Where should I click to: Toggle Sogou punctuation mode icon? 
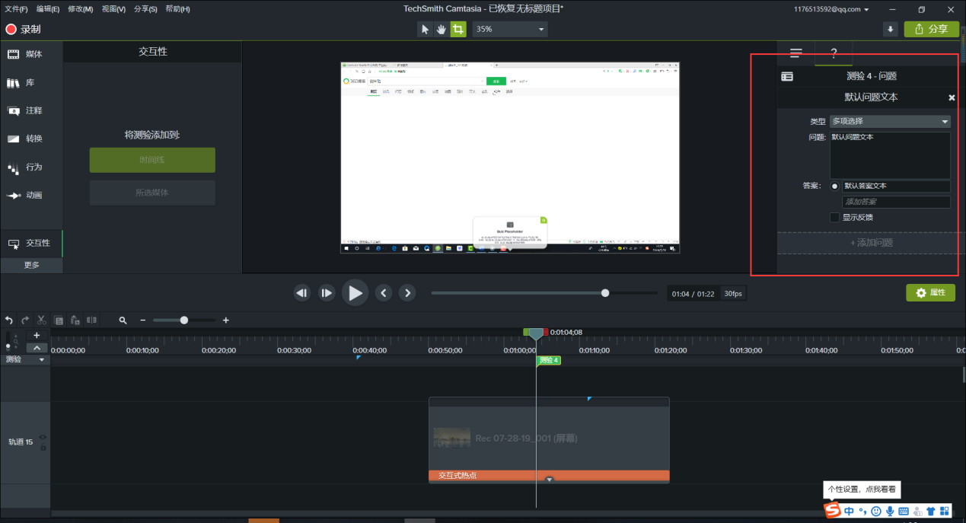pos(862,511)
